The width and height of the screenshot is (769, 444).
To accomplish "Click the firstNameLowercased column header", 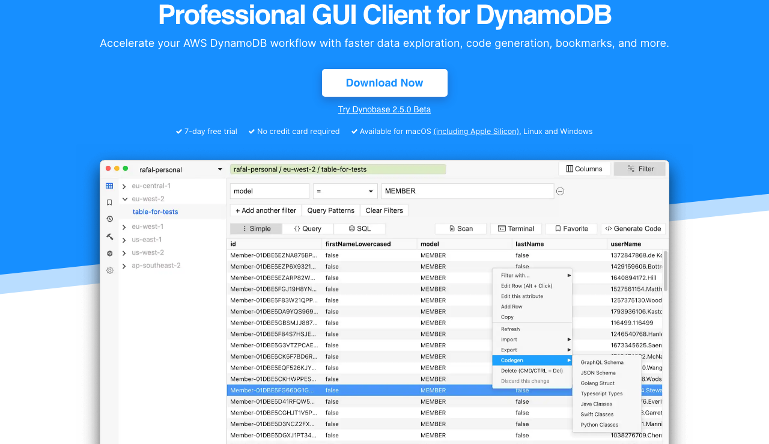I will pyautogui.click(x=369, y=244).
